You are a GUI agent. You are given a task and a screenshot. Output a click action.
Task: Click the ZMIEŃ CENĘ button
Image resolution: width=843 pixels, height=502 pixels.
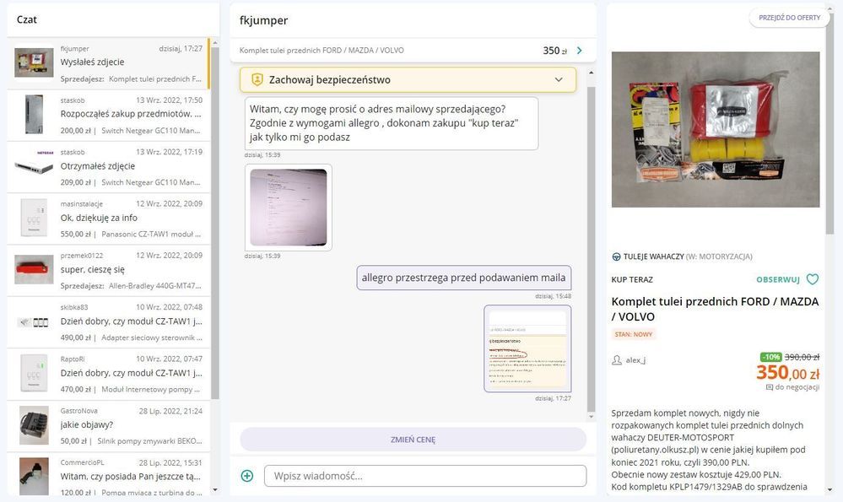413,439
